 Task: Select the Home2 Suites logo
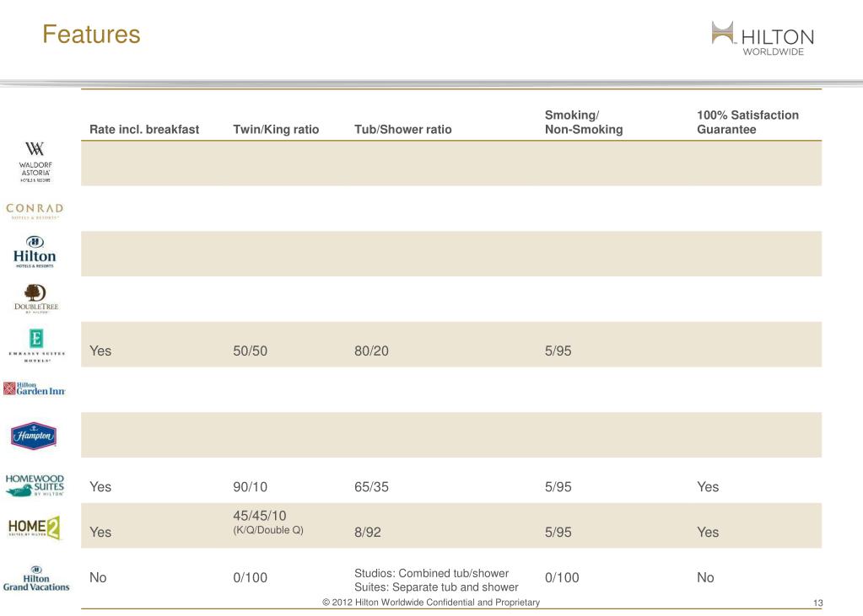[x=35, y=528]
